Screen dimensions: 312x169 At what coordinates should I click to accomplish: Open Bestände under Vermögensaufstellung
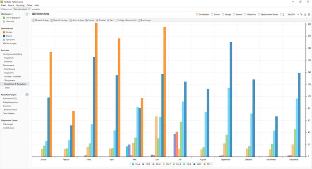[x=8, y=61]
